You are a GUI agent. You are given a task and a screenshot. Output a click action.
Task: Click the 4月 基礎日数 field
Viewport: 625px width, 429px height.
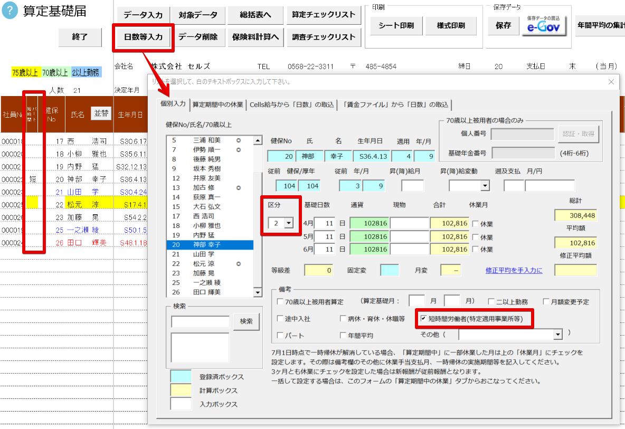click(324, 223)
